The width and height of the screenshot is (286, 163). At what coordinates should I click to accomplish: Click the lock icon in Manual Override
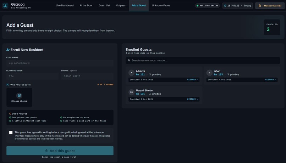coord(260,6)
